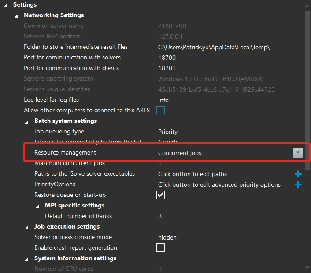This screenshot has width=311, height=273.
Task: Collapse Networking Settings group
Action: coord(16,15)
